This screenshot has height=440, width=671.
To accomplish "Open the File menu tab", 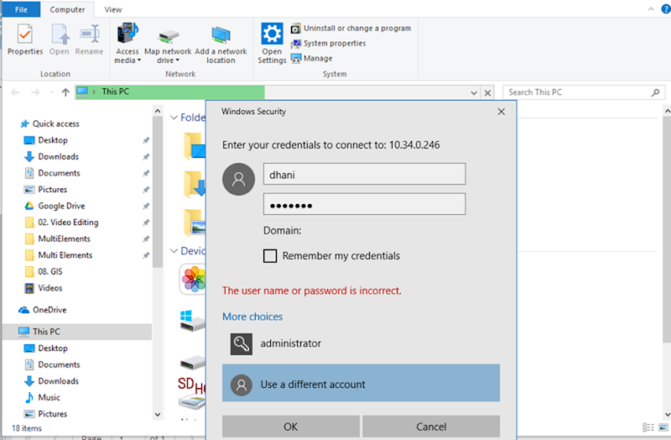I will coord(21,9).
